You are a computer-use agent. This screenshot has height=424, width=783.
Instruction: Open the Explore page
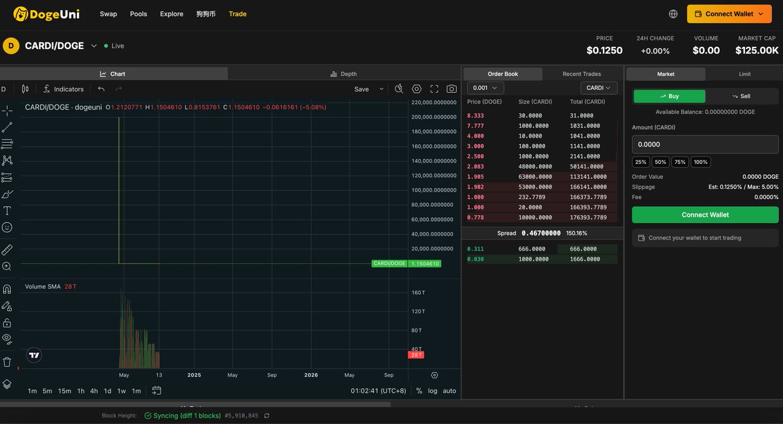pyautogui.click(x=172, y=14)
